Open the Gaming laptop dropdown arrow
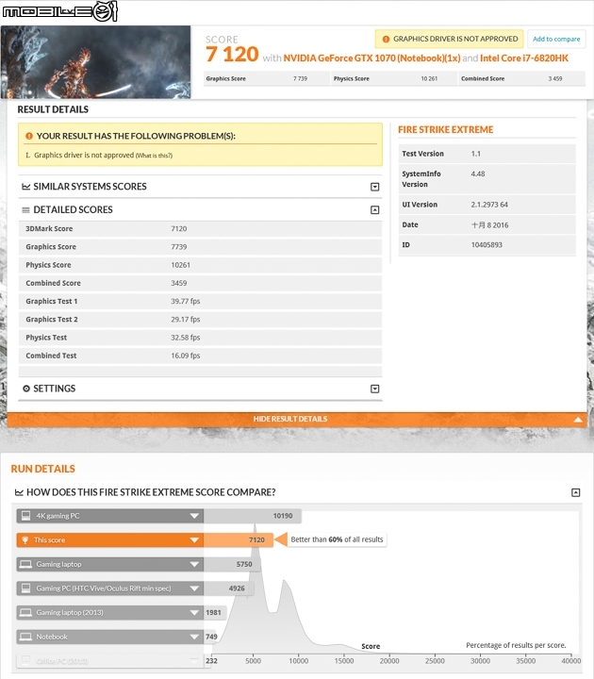594x679 pixels. tap(194, 564)
